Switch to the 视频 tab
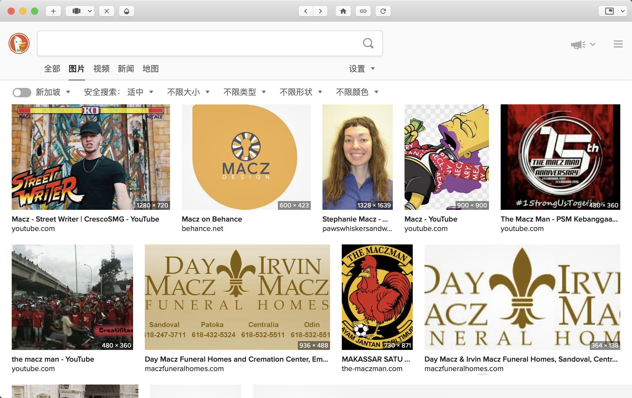632x398 pixels. click(101, 69)
